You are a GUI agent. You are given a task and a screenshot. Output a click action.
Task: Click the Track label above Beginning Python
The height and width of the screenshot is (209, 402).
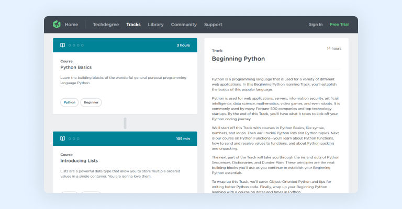click(x=217, y=51)
